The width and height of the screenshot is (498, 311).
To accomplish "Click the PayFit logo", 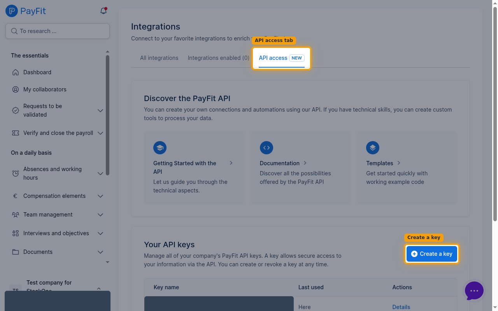I will (26, 11).
